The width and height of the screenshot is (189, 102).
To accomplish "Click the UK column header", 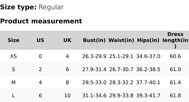I will [x=67, y=40].
